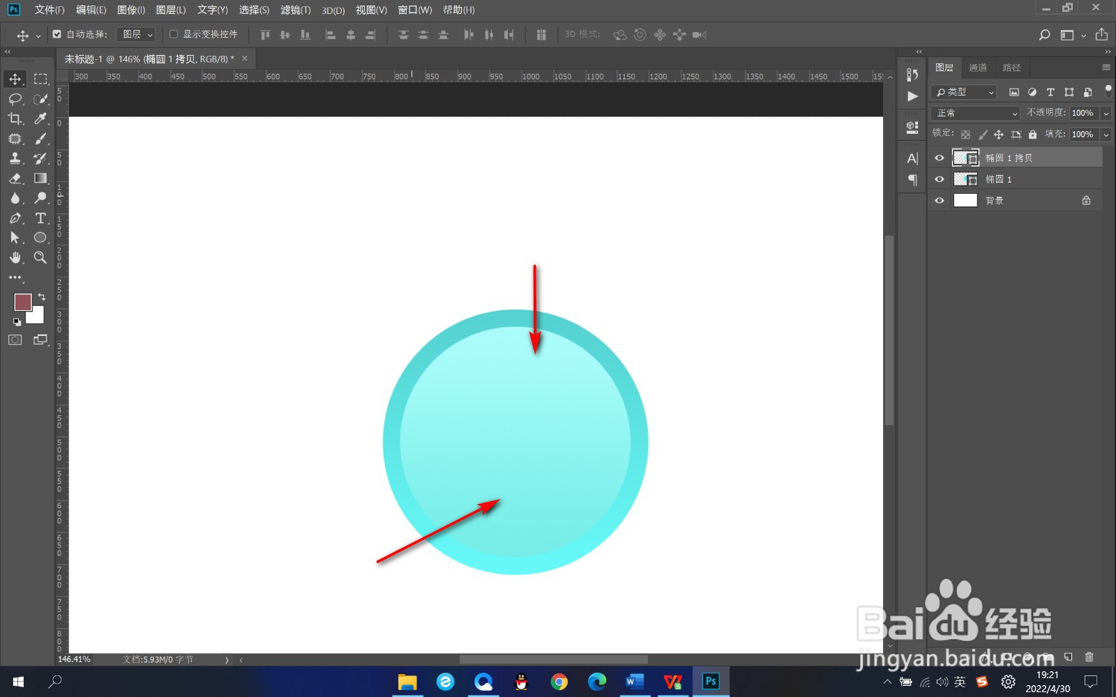This screenshot has height=697, width=1116.
Task: Toggle Quick Mask mode
Action: pyautogui.click(x=15, y=340)
